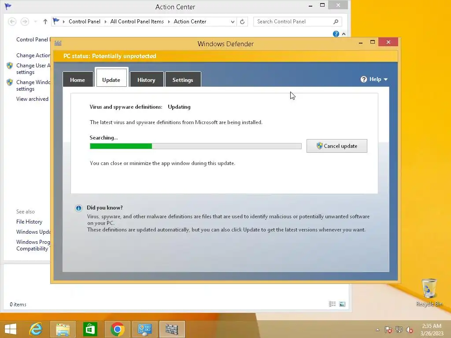Go up one level with the up arrow
The width and height of the screenshot is (451, 338).
tap(45, 22)
